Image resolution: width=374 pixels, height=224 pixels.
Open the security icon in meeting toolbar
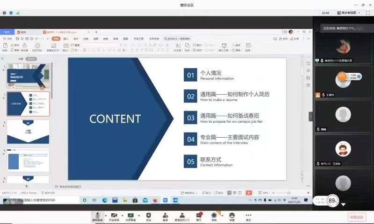[x=149, y=216]
